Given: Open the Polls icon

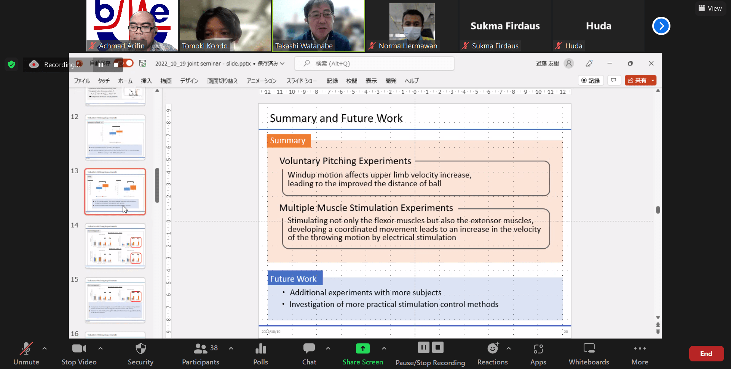Looking at the screenshot, I should pyautogui.click(x=260, y=348).
